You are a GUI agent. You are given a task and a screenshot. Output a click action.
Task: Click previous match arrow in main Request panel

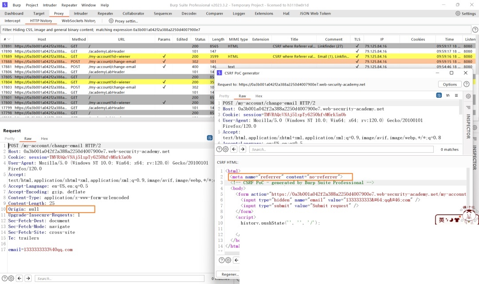tap(20, 278)
